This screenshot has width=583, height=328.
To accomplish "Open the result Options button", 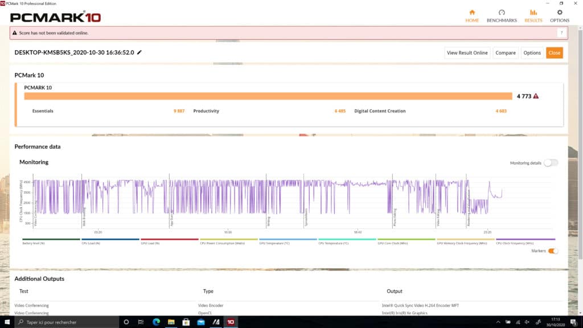I will point(532,53).
